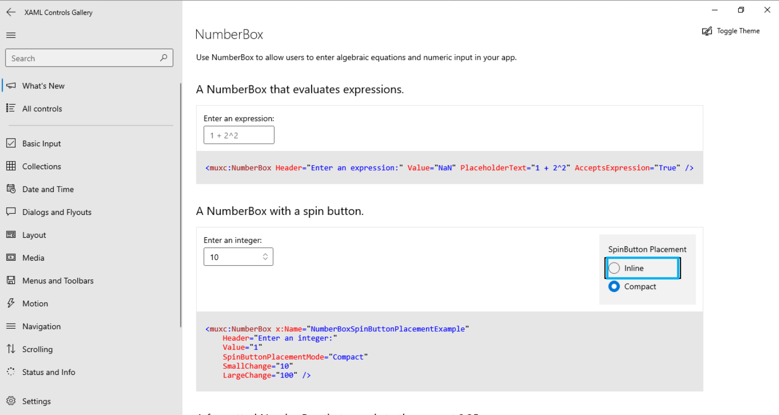Click the expression NumberBox input field
The height and width of the screenshot is (415, 779).
coord(239,135)
